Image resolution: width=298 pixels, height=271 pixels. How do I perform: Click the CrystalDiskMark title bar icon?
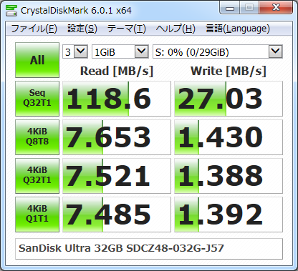pos(11,11)
